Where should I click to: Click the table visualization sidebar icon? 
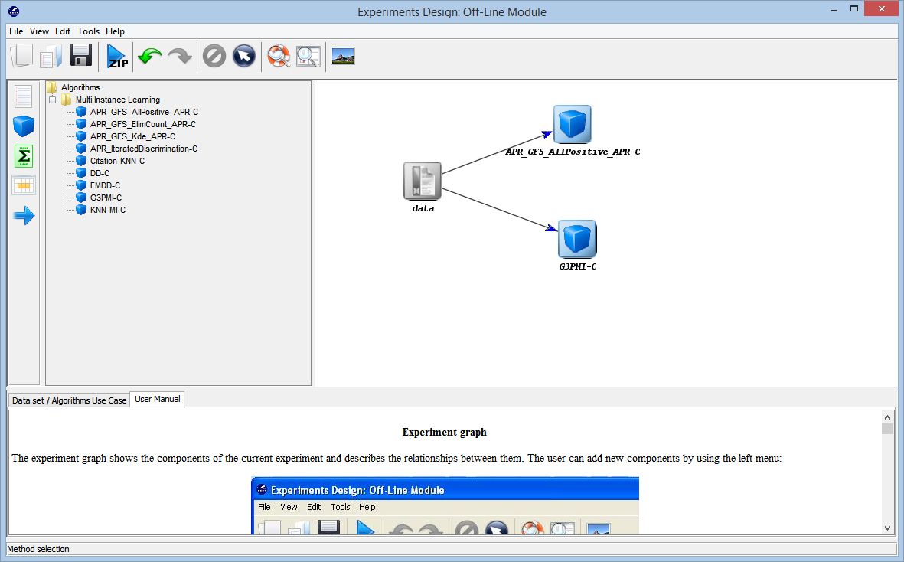[x=24, y=185]
